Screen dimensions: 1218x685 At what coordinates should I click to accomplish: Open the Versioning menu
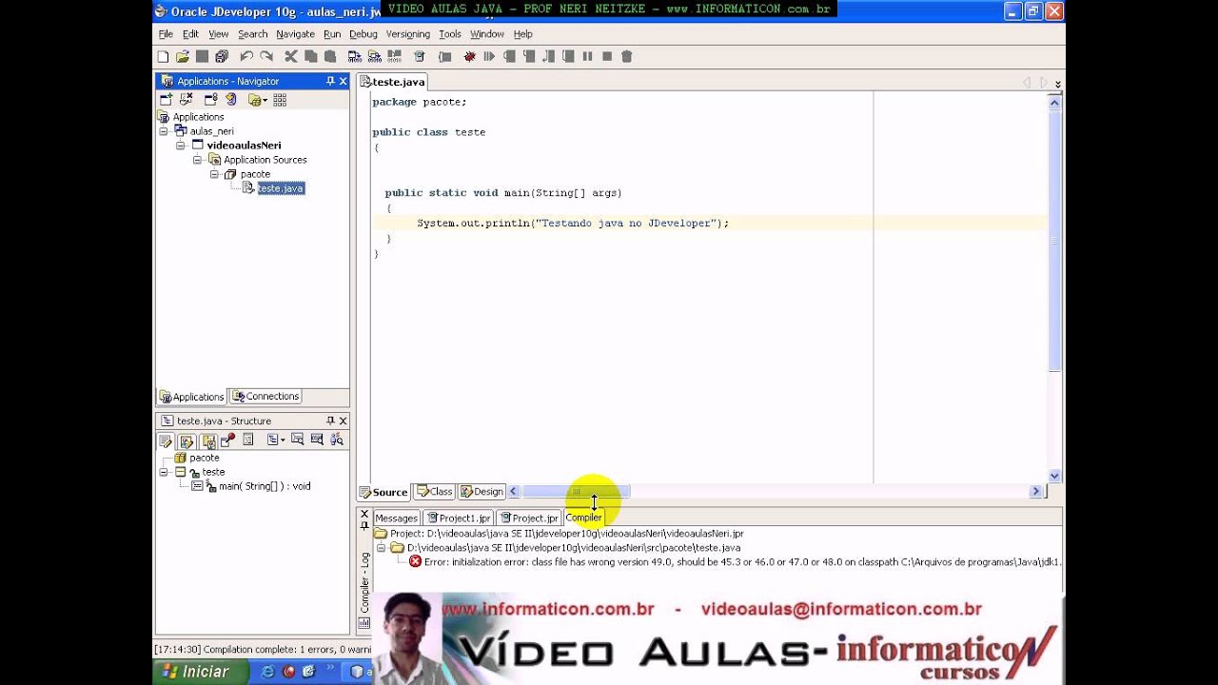(408, 34)
